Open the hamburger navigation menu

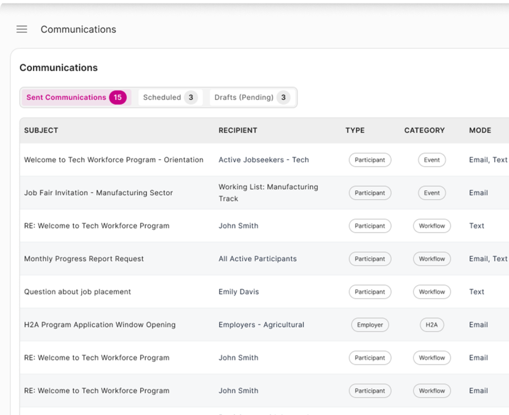pos(22,29)
